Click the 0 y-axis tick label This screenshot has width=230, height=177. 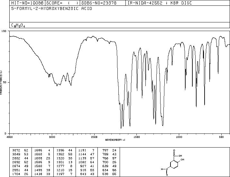click(5, 133)
